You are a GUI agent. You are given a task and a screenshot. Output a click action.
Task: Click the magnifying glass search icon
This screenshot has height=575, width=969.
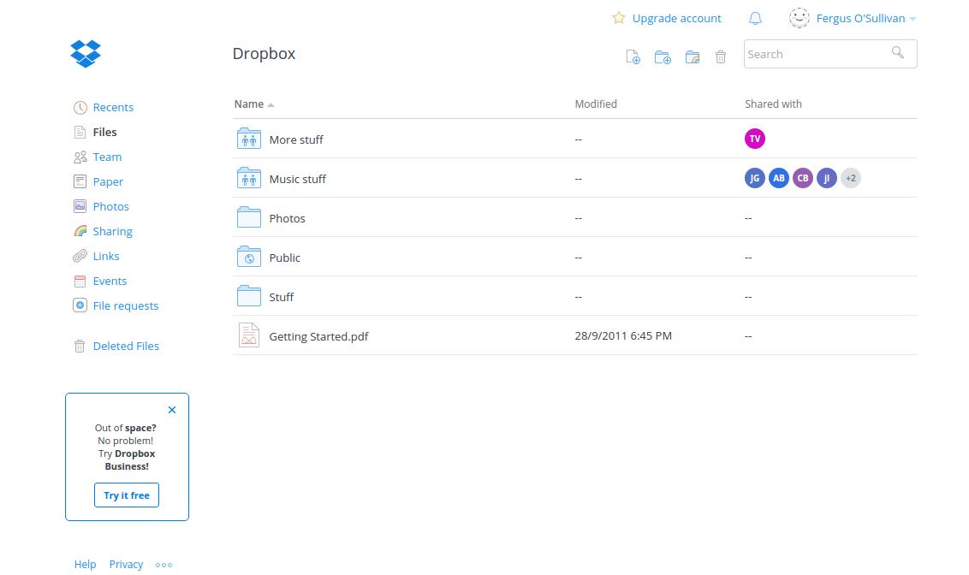point(897,53)
